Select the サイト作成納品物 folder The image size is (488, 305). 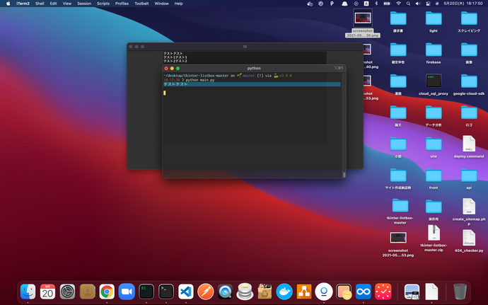(398, 179)
